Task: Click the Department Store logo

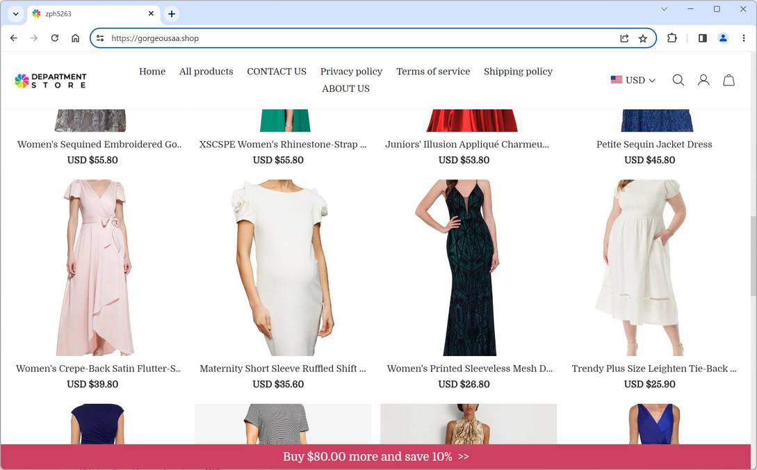Action: click(49, 80)
